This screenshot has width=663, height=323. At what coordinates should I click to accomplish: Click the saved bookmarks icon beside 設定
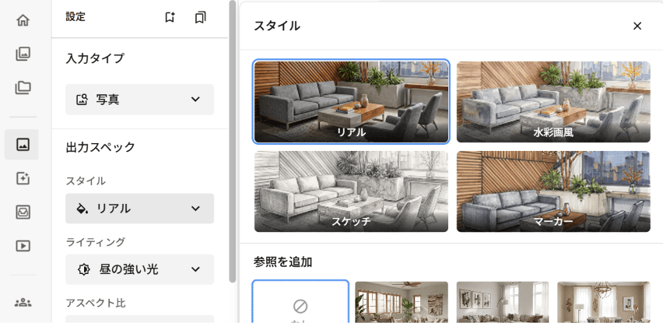click(x=201, y=17)
